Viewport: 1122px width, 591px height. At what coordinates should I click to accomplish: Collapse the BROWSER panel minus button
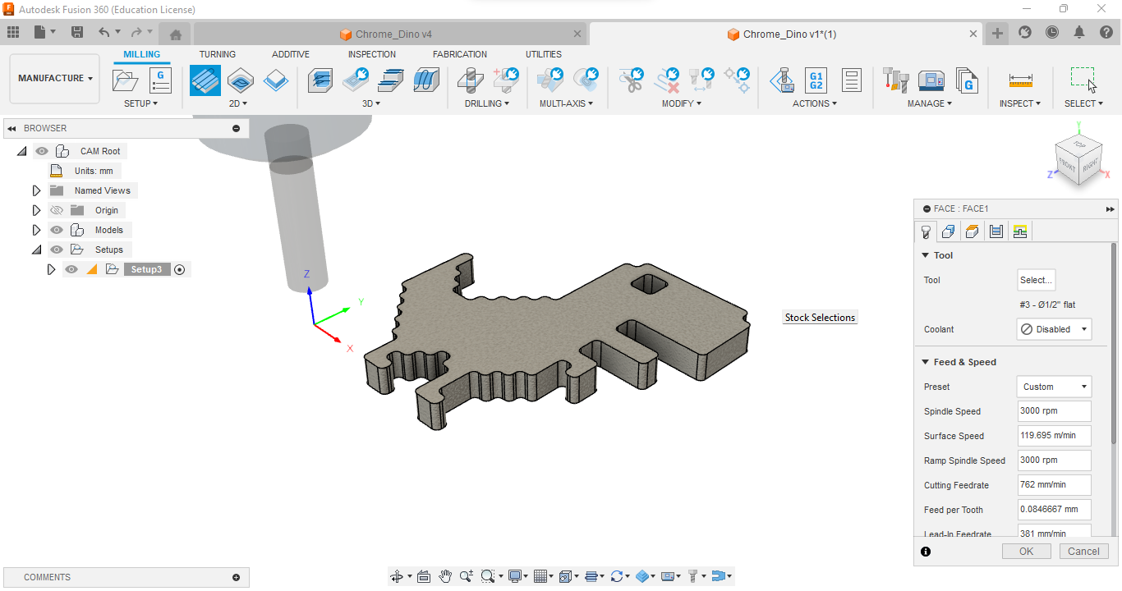pyautogui.click(x=237, y=128)
